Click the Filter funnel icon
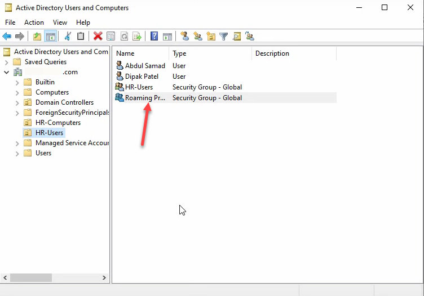Image resolution: width=424 pixels, height=296 pixels. click(224, 36)
